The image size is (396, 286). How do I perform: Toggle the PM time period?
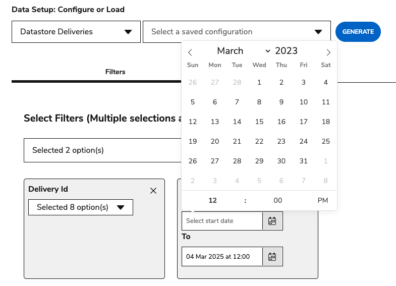(x=323, y=200)
